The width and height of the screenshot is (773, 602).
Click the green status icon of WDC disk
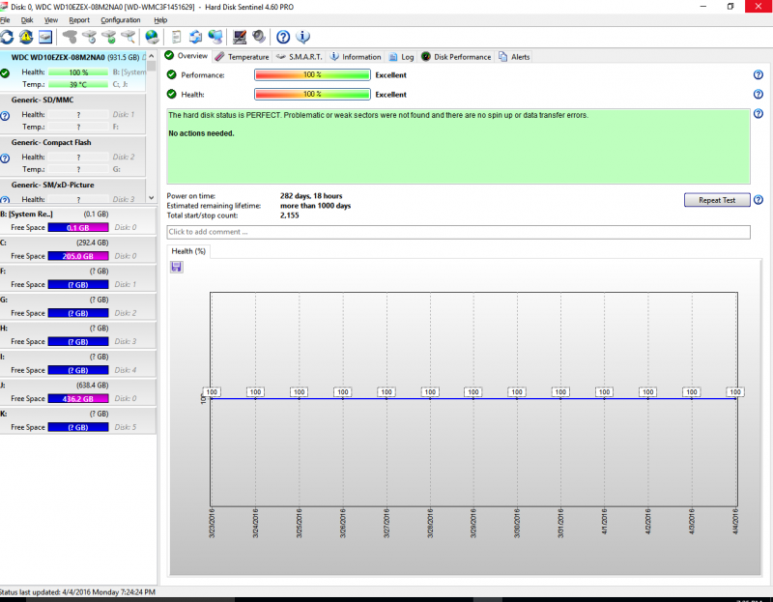tap(5, 74)
